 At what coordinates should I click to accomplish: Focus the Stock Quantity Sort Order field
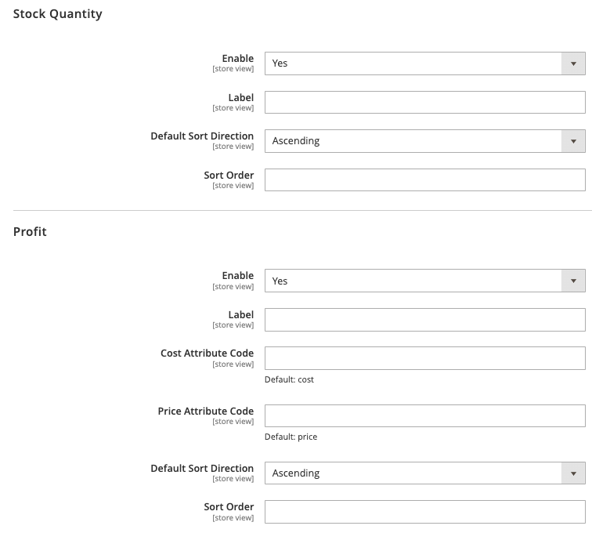click(x=424, y=180)
